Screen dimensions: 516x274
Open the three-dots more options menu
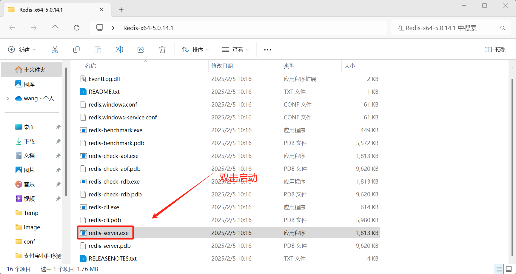pyautogui.click(x=268, y=50)
